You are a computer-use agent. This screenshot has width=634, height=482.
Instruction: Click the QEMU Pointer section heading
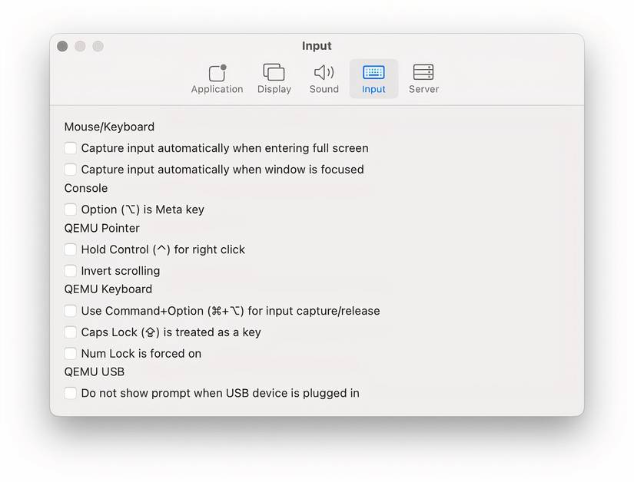(x=102, y=228)
